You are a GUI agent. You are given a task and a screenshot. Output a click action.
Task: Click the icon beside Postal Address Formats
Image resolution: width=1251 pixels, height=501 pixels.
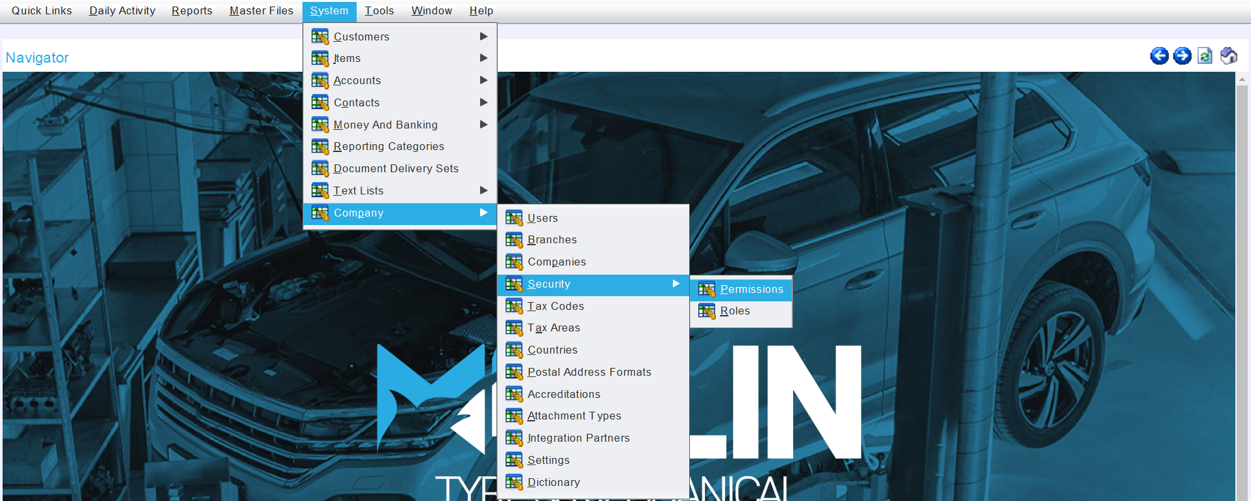[x=514, y=372]
